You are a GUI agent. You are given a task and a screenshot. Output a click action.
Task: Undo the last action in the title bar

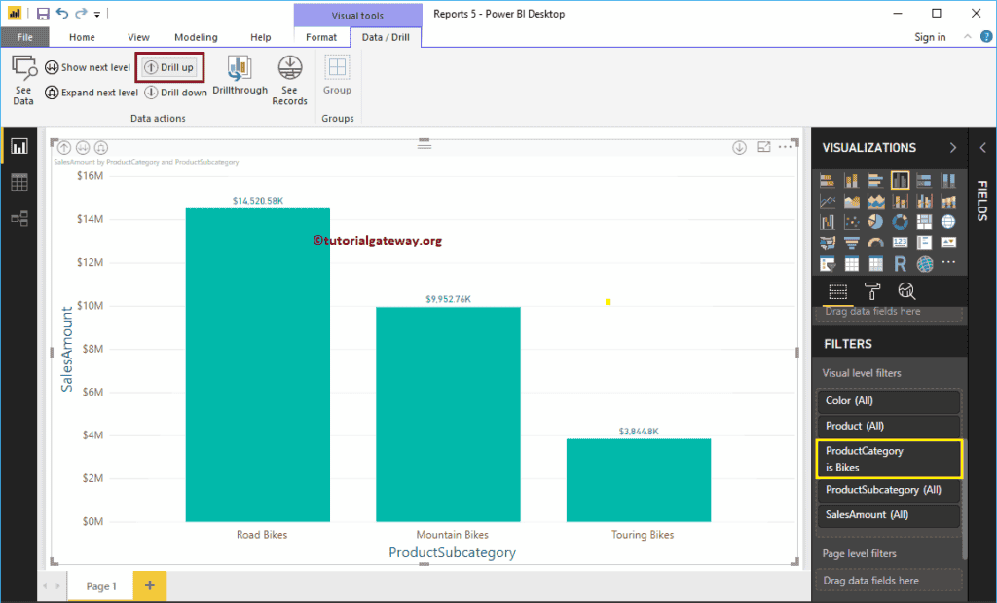pos(61,13)
